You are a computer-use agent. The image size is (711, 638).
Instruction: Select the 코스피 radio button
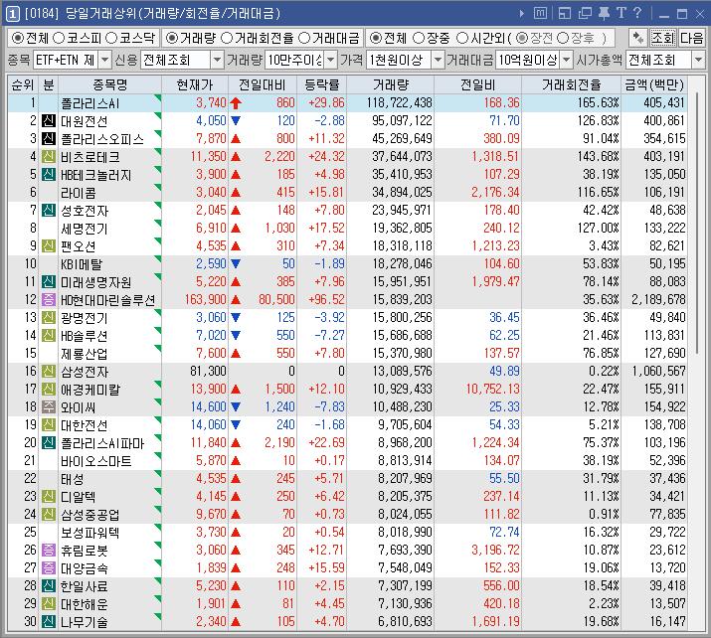[x=59, y=38]
